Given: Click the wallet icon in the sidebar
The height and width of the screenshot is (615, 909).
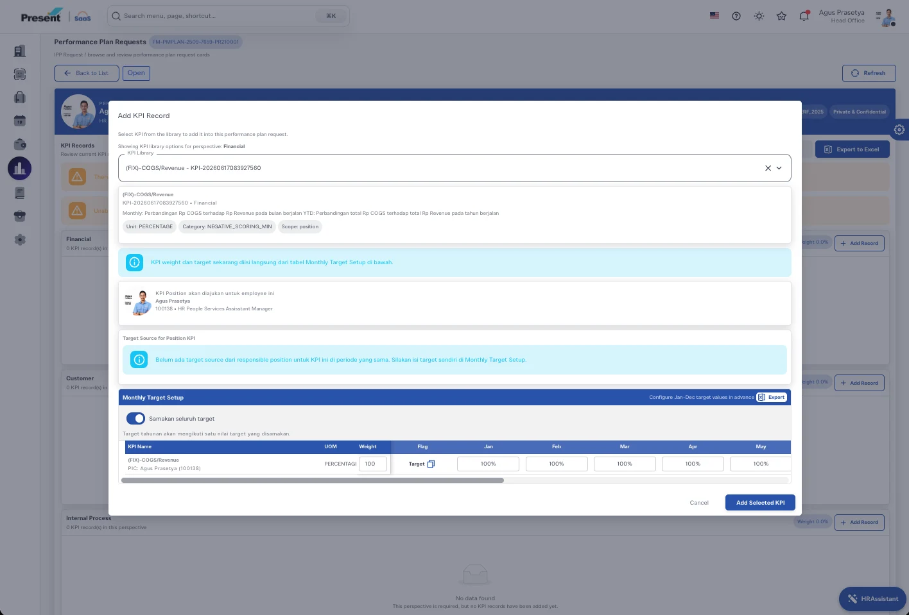Looking at the screenshot, I should 20,144.
